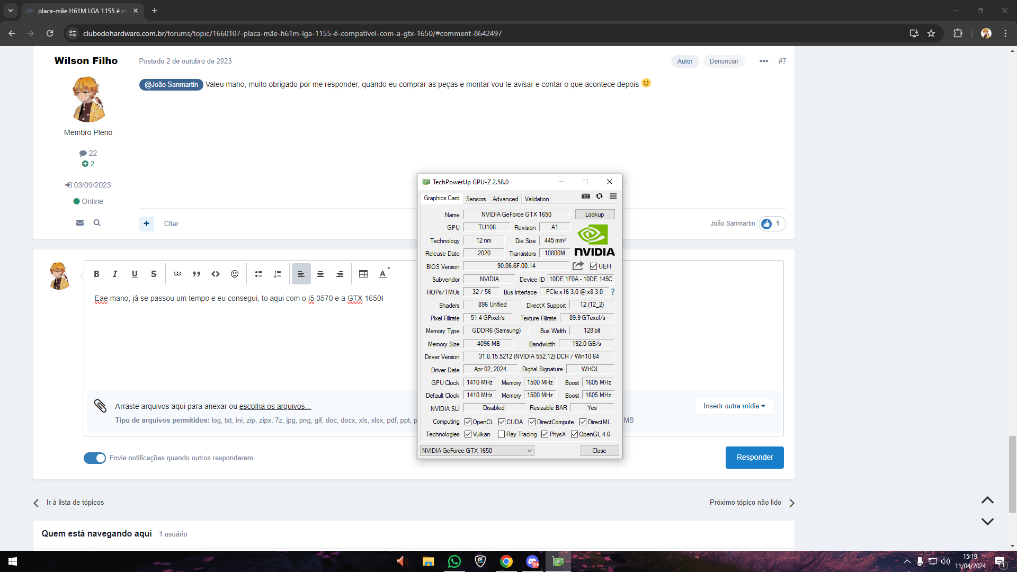Click the Close button in GPU-Z
Image resolution: width=1017 pixels, height=572 pixels.
(599, 451)
